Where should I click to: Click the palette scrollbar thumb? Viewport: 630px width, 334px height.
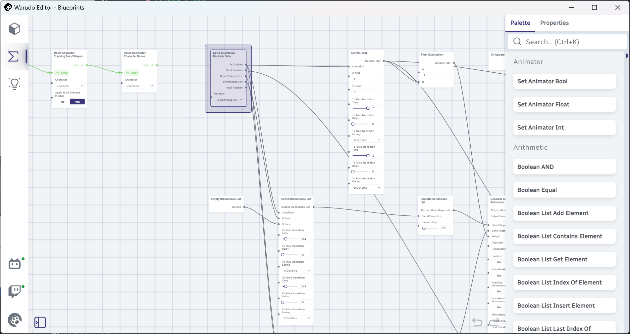626,56
